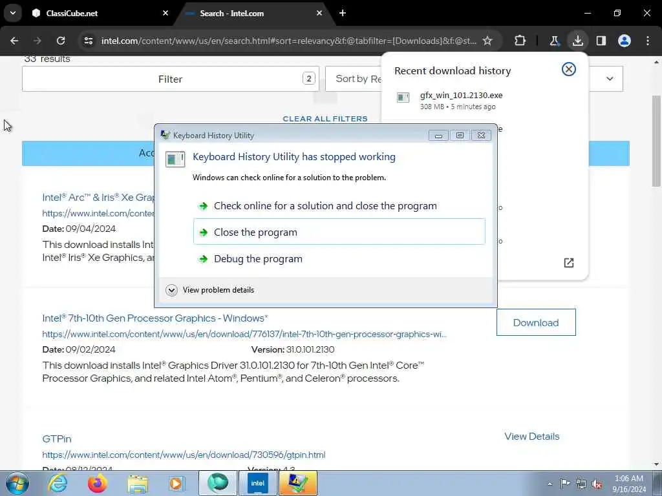Open Windows Media Player taskbar icon

[x=177, y=483]
